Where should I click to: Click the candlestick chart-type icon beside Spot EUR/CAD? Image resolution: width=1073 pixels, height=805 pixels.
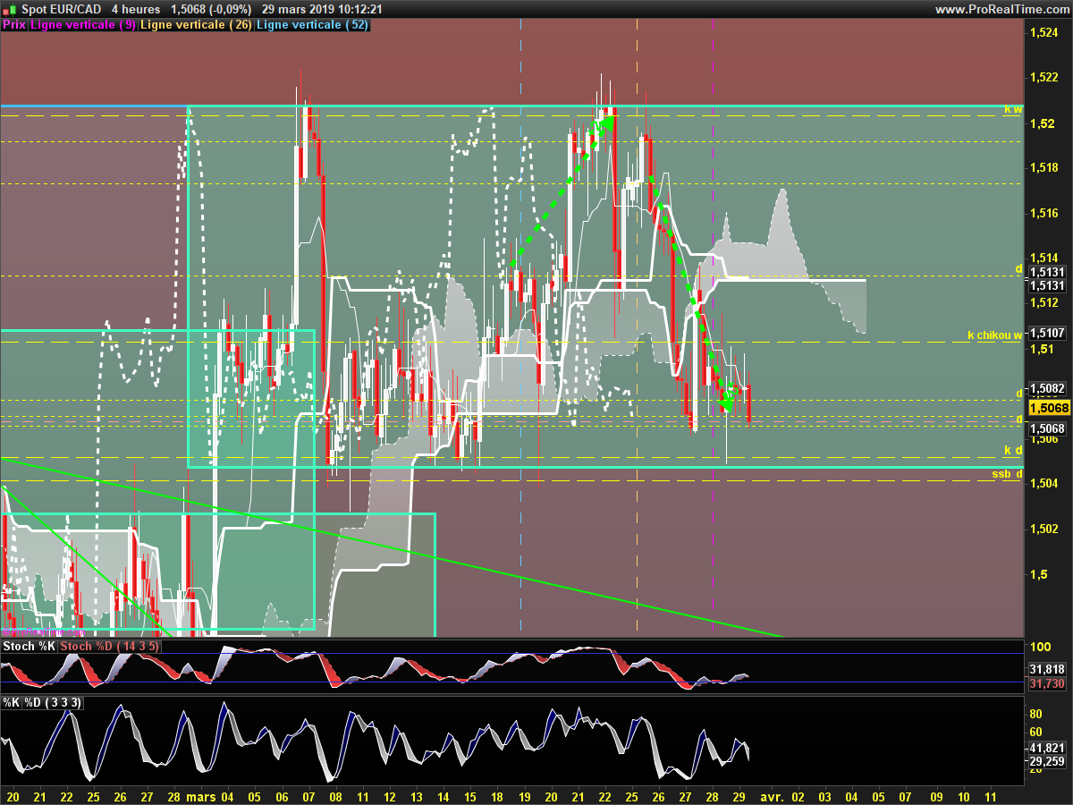pyautogui.click(x=8, y=9)
